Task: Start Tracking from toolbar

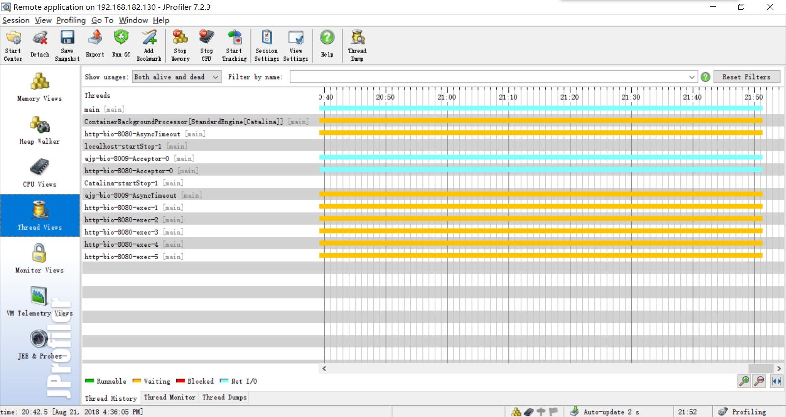Action: point(234,46)
